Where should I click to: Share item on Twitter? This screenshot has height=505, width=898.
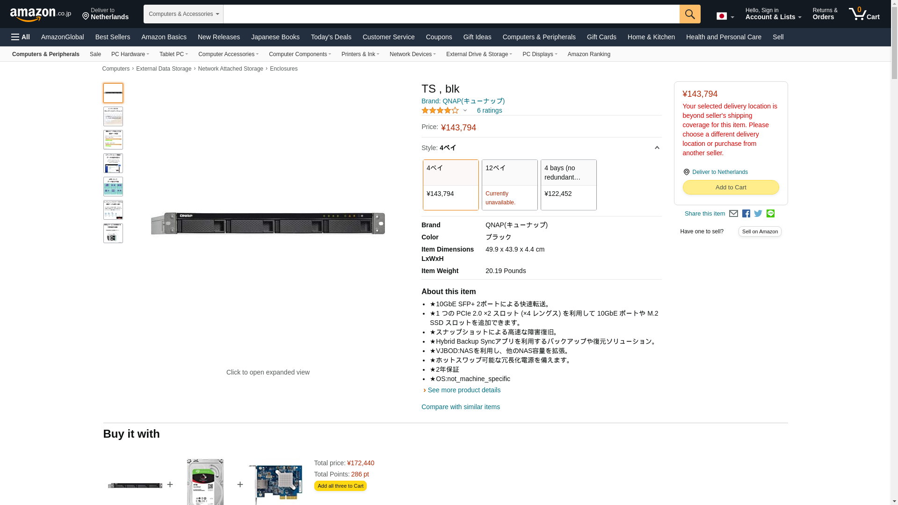(x=758, y=214)
